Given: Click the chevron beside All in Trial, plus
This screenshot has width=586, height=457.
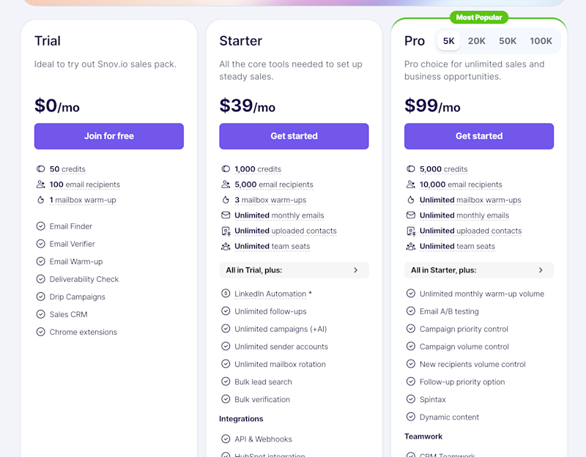Looking at the screenshot, I should [356, 270].
